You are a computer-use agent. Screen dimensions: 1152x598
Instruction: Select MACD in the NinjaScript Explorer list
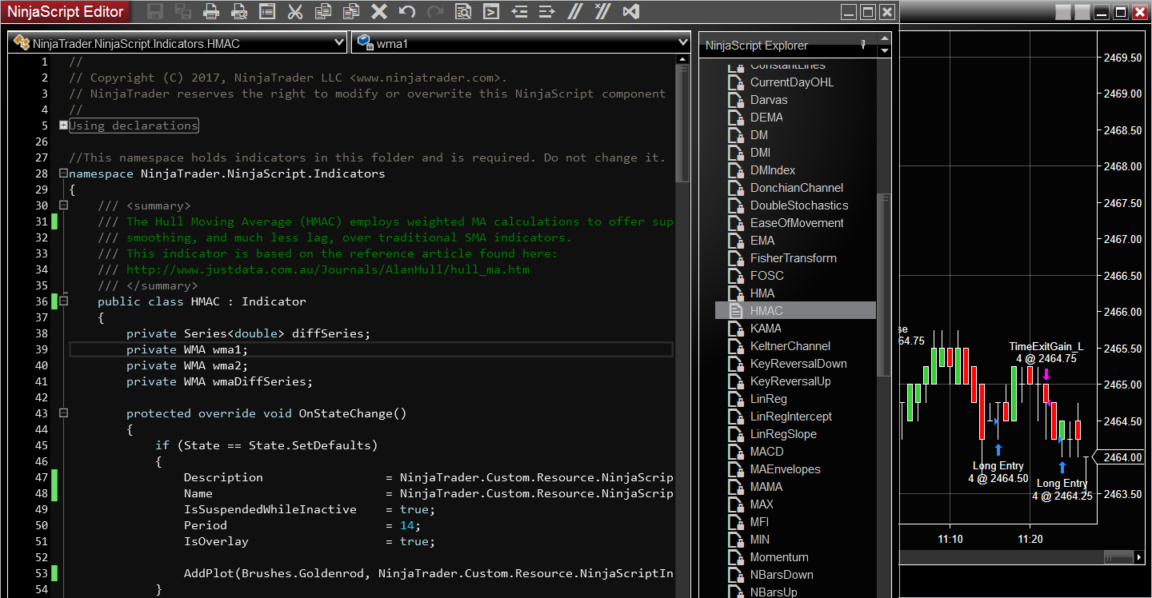click(766, 452)
